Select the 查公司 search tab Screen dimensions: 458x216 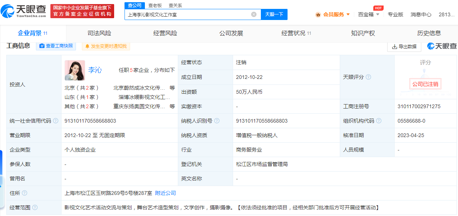click(134, 6)
